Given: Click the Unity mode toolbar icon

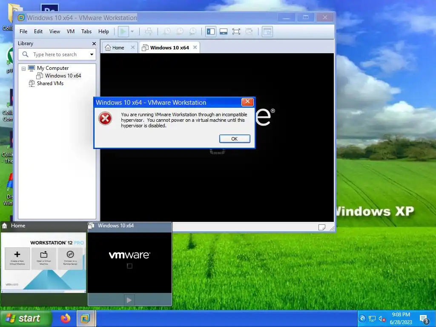Looking at the screenshot, I should click(249, 32).
